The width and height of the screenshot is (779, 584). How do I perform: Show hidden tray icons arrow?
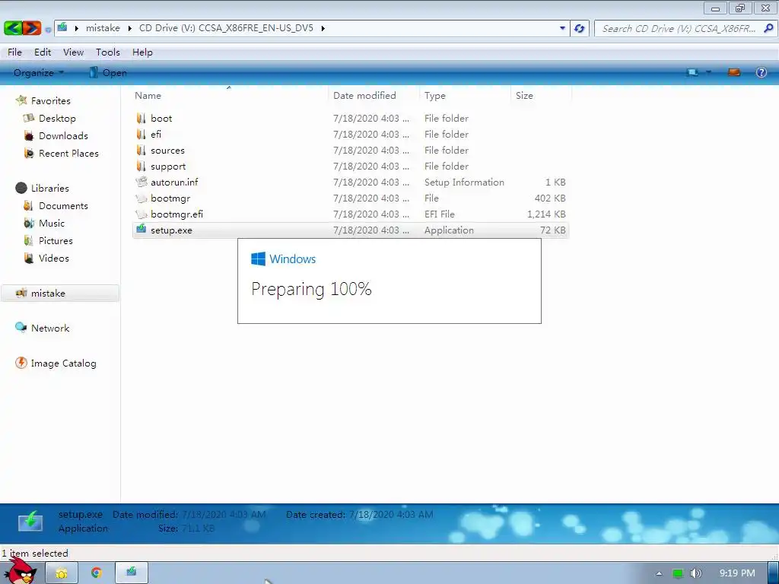(659, 573)
